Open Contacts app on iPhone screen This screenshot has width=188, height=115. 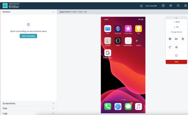coord(108,41)
